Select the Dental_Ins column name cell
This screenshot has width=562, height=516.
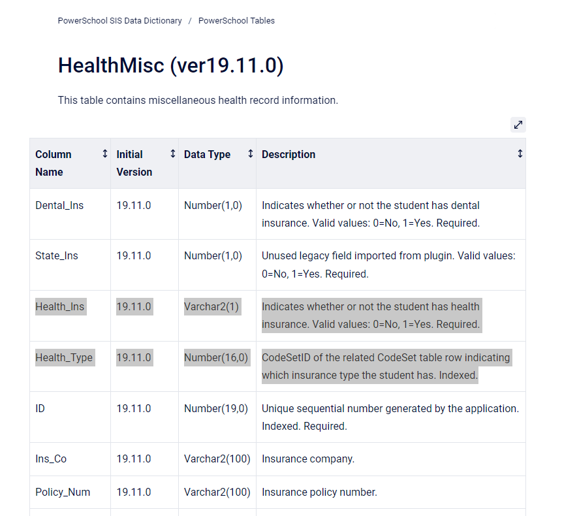(x=59, y=206)
